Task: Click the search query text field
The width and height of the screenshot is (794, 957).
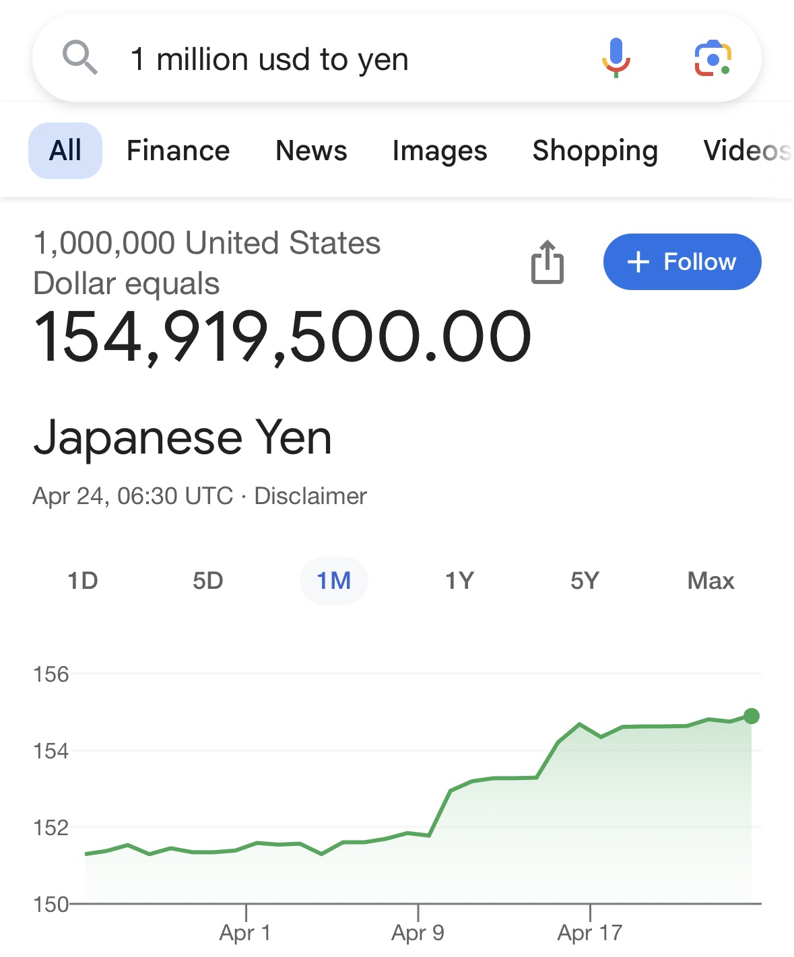Action: [x=337, y=59]
